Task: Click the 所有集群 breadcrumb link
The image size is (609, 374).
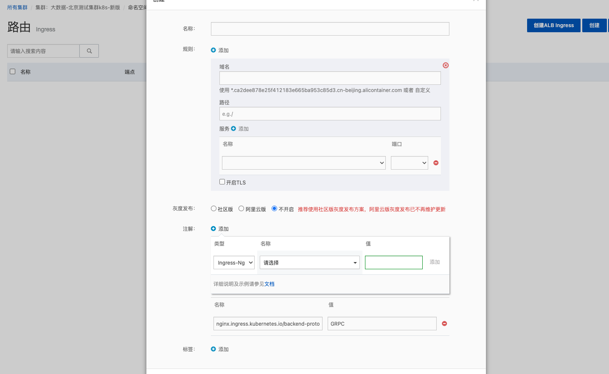Action: [x=17, y=8]
